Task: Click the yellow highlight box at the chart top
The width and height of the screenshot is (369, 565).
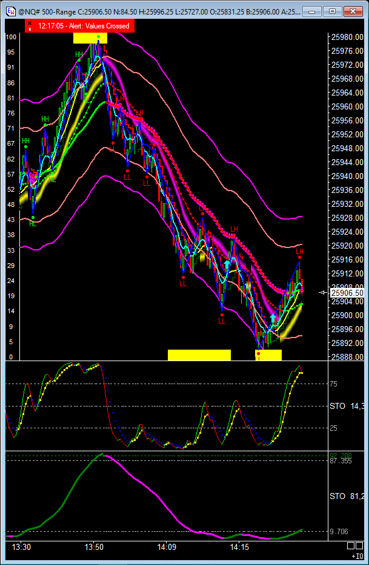Action: 90,38
